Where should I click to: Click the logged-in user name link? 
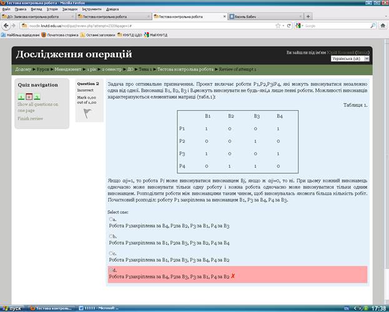pyautogui.click(x=340, y=53)
